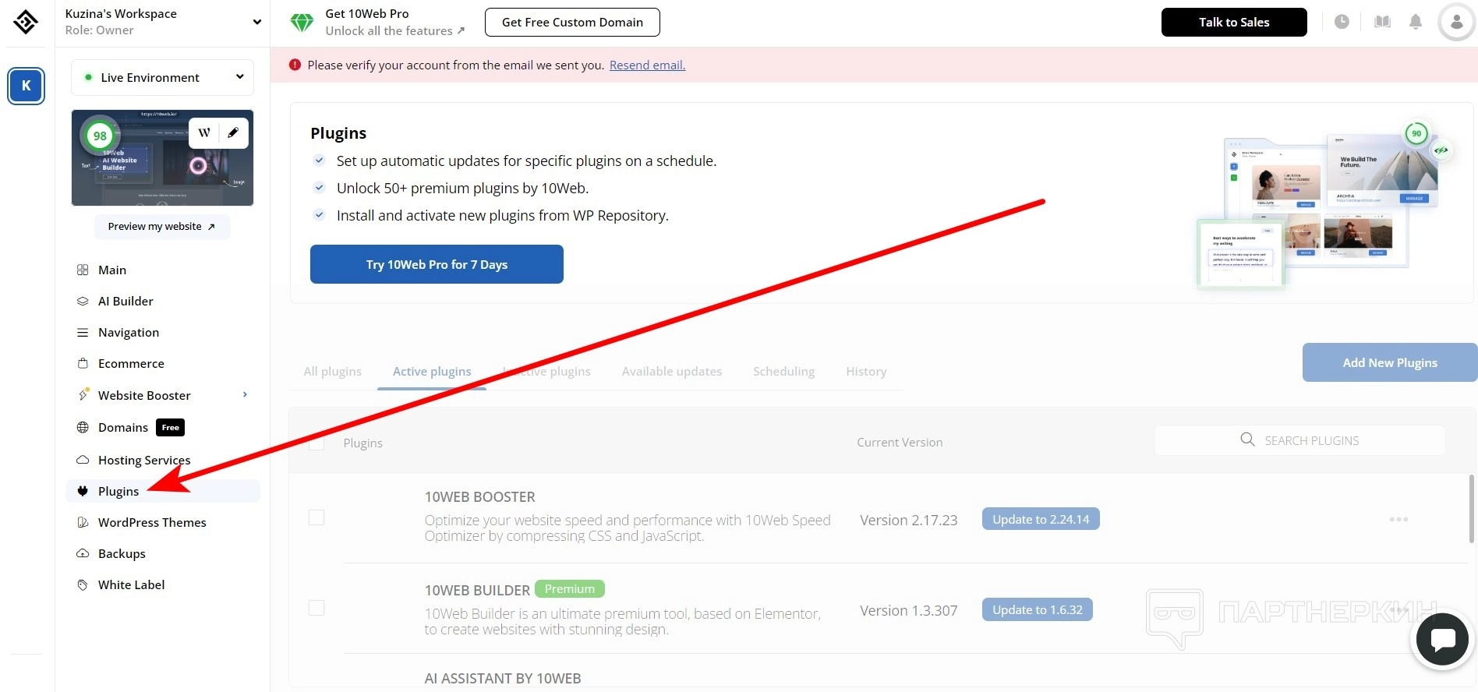Open the website preview thumbnail

click(162, 157)
